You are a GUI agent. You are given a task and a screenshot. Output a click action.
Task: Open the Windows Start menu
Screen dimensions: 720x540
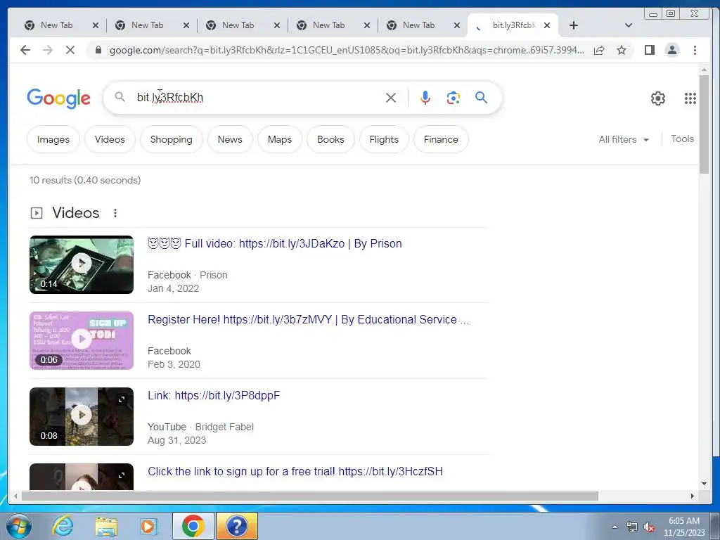(x=19, y=526)
